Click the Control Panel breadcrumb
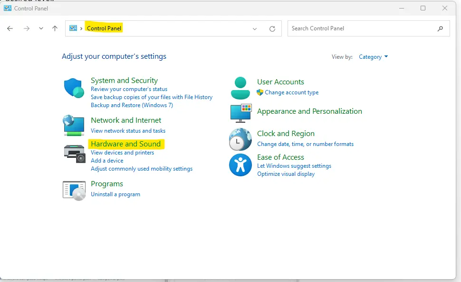 (x=104, y=28)
